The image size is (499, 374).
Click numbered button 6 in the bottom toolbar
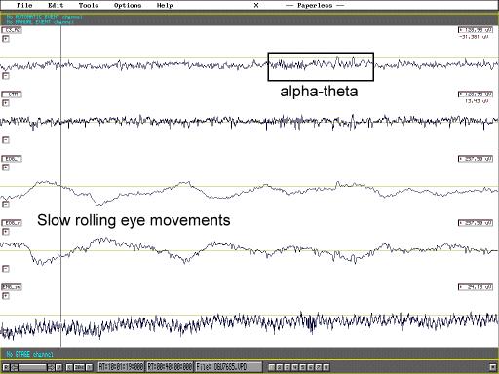click(x=311, y=367)
